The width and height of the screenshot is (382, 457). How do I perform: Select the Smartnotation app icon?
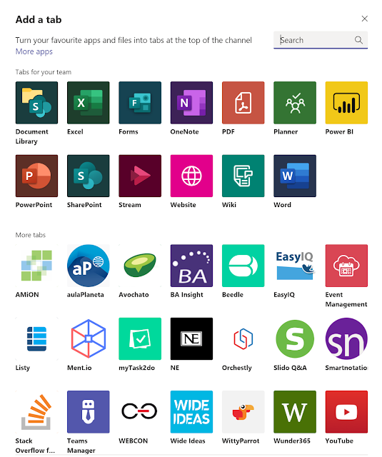[x=346, y=338]
